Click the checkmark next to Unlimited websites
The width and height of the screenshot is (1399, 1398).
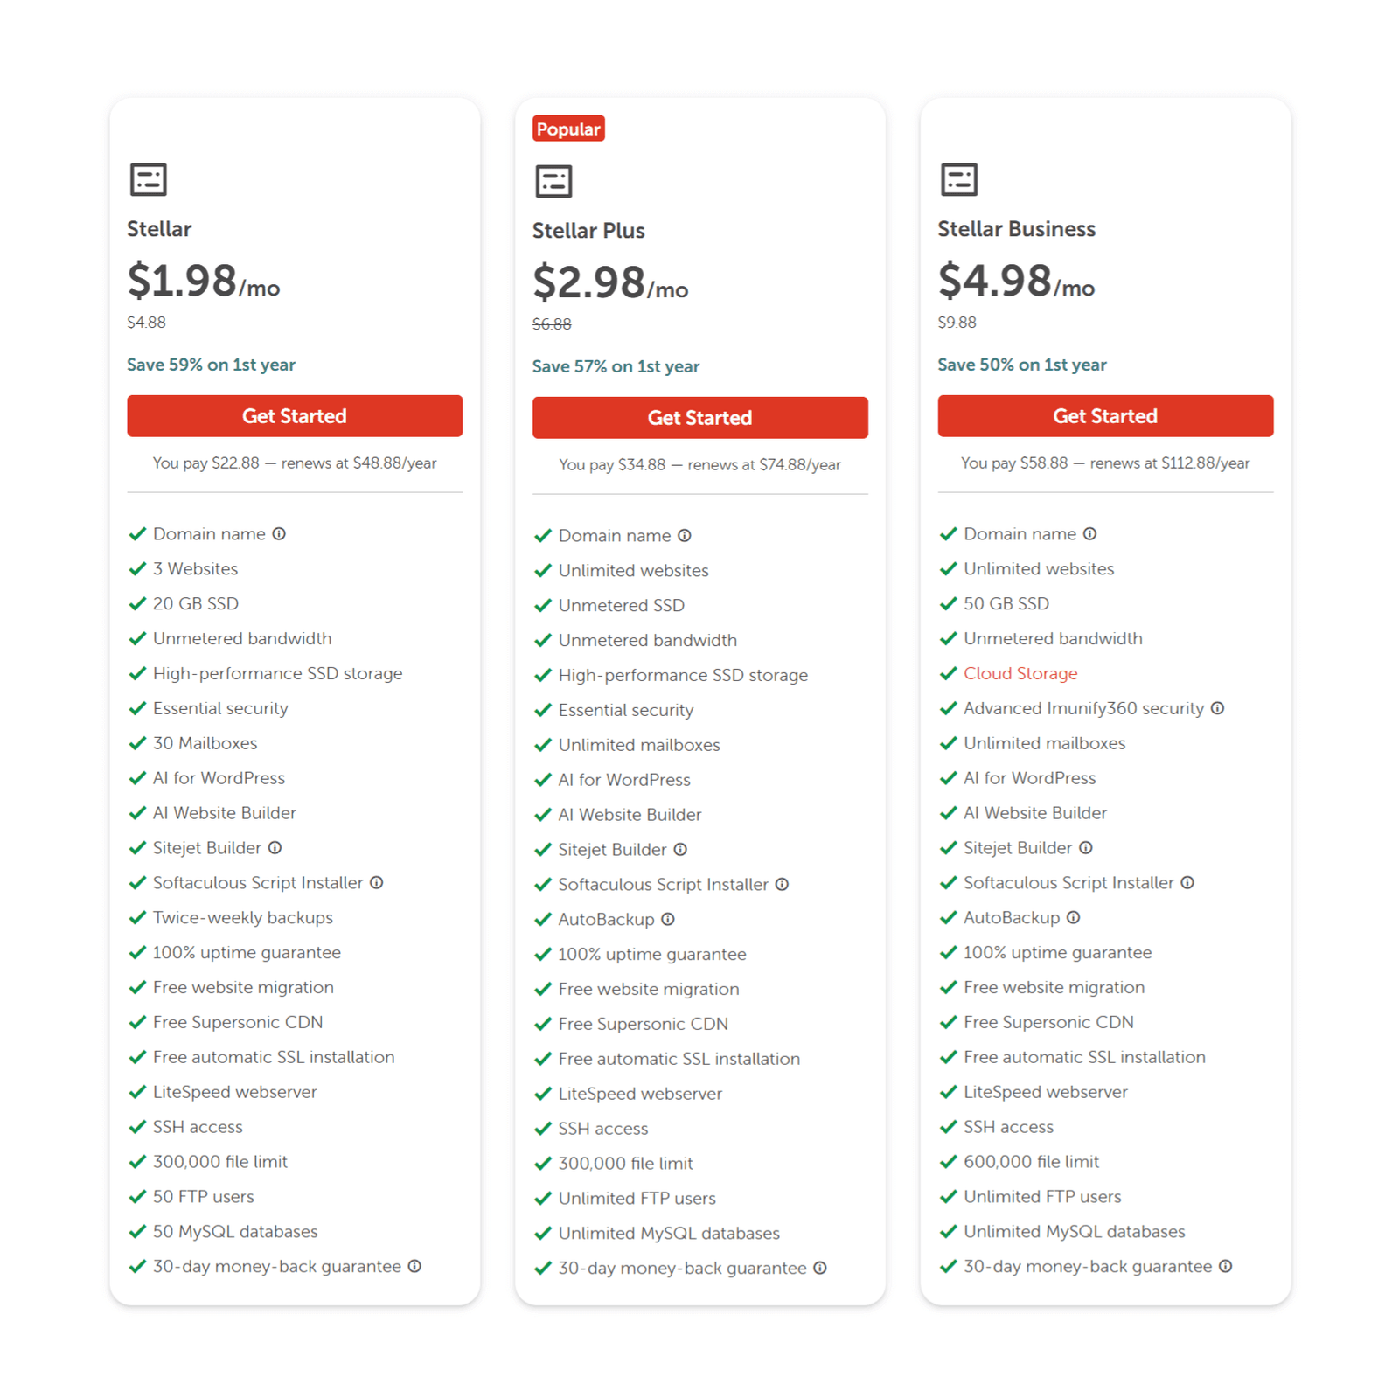point(542,570)
